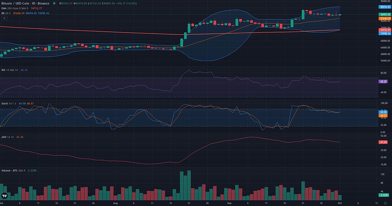Screen dimensions: 392x206
Task: Click the high price H84374.00
Action: (x=80, y=4)
